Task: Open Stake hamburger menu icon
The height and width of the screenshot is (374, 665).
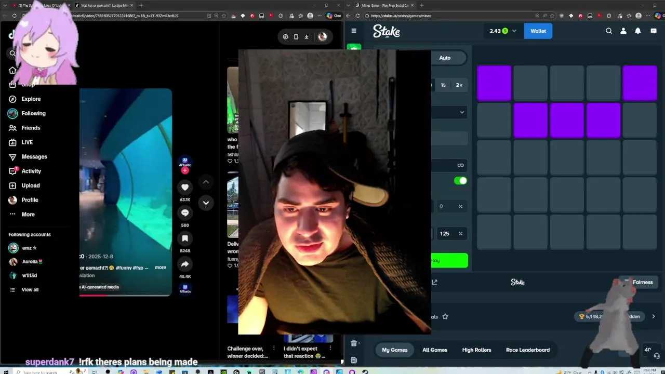Action: (354, 31)
